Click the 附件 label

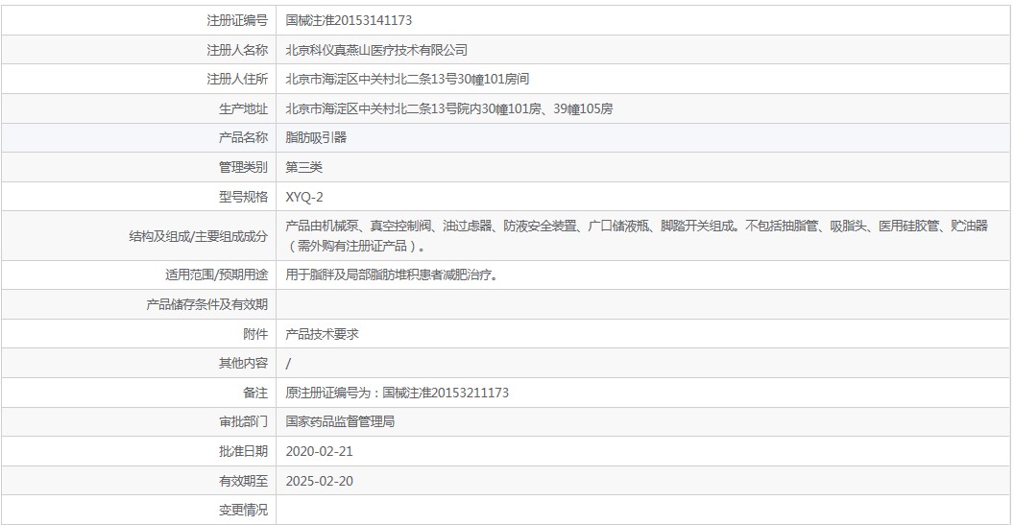coord(255,334)
